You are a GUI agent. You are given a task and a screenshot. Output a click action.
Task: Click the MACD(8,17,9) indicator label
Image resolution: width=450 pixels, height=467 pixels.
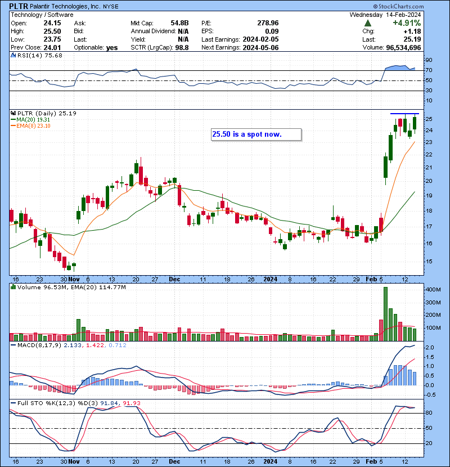pyautogui.click(x=39, y=345)
